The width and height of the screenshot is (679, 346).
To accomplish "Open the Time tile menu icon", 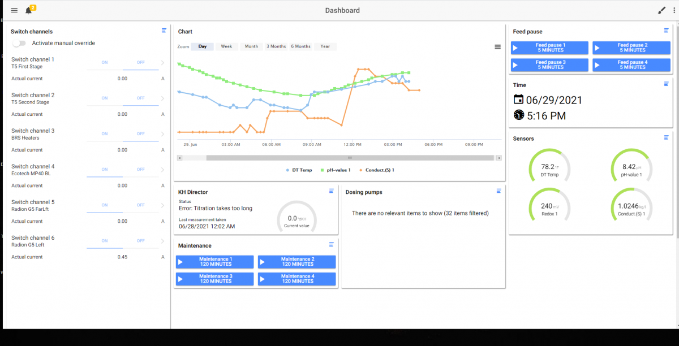I will (x=667, y=84).
